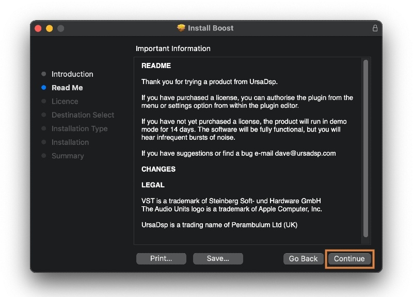
Task: Print the Read Me information
Action: pos(161,259)
